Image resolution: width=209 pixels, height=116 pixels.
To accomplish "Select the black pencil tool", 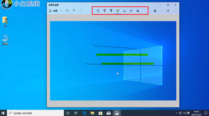I will pos(111,11).
